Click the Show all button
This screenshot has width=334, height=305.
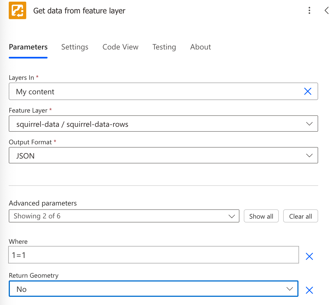[x=261, y=216]
